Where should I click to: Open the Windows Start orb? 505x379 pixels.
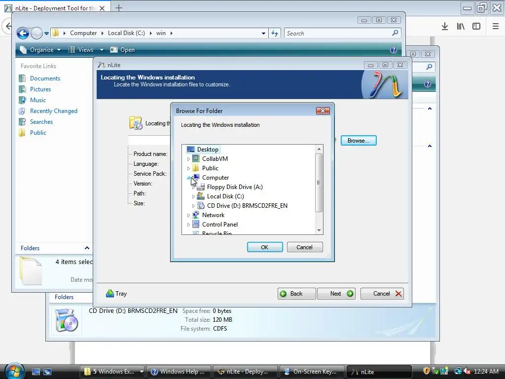tap(14, 371)
